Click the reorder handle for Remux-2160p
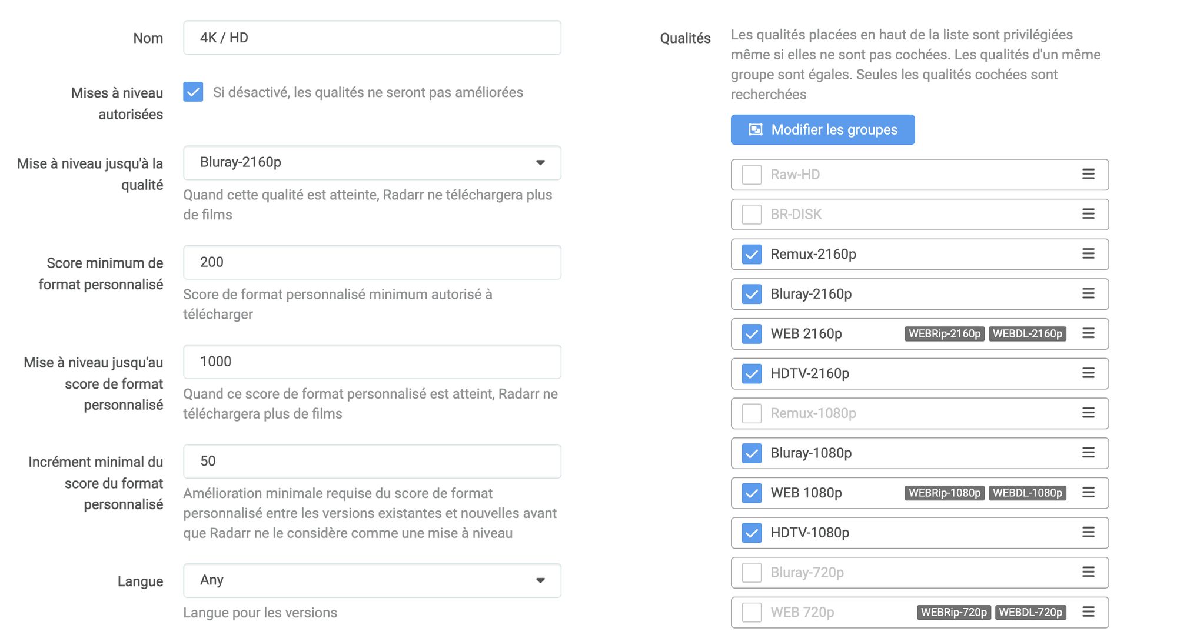This screenshot has width=1177, height=635. (x=1088, y=254)
